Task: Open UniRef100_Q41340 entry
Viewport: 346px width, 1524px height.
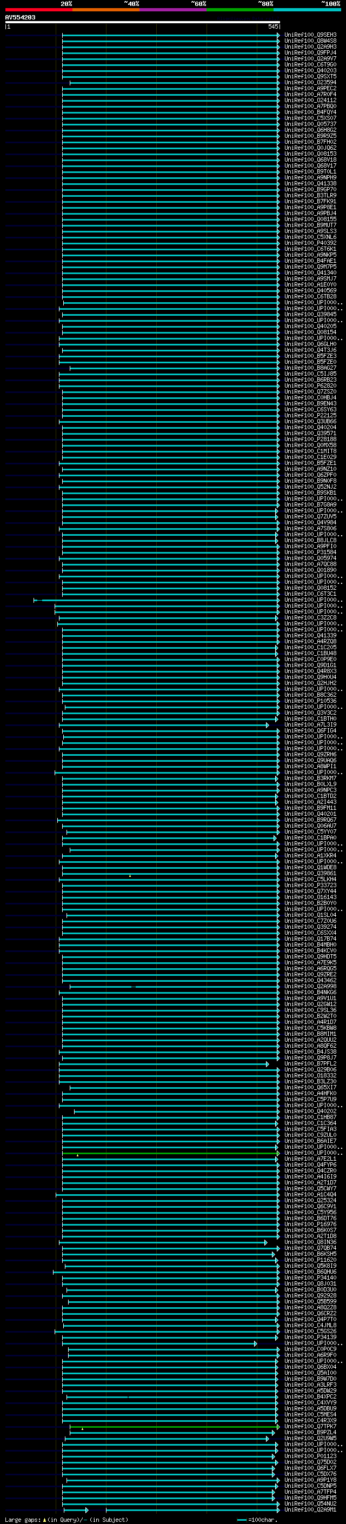Action: point(310,272)
